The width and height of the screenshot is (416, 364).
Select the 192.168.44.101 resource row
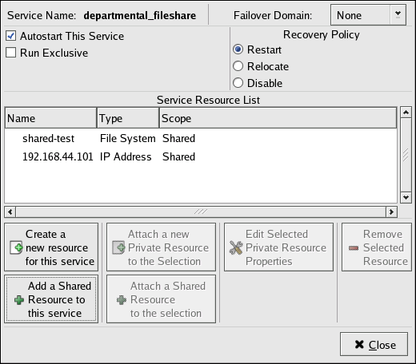(201, 156)
